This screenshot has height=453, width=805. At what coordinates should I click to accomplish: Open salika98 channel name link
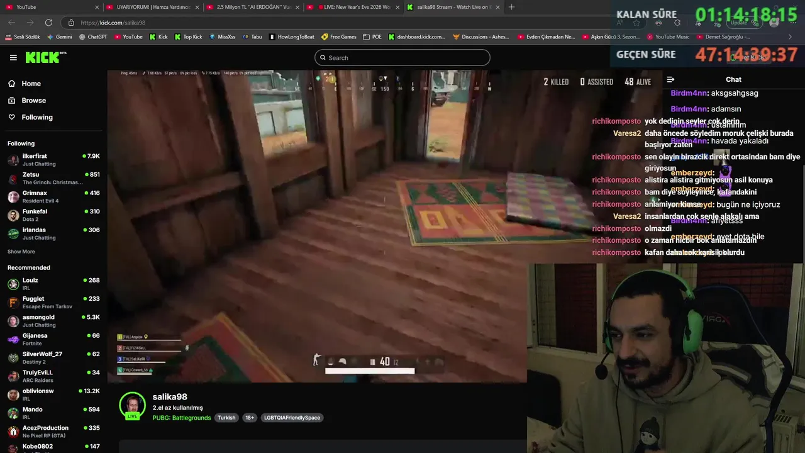[170, 397]
